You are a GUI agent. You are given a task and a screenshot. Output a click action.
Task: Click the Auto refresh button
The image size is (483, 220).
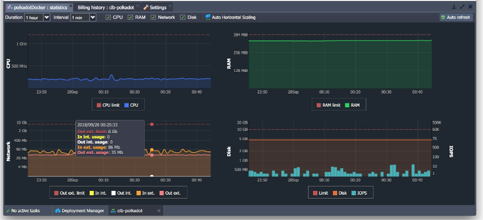pyautogui.click(x=456, y=18)
